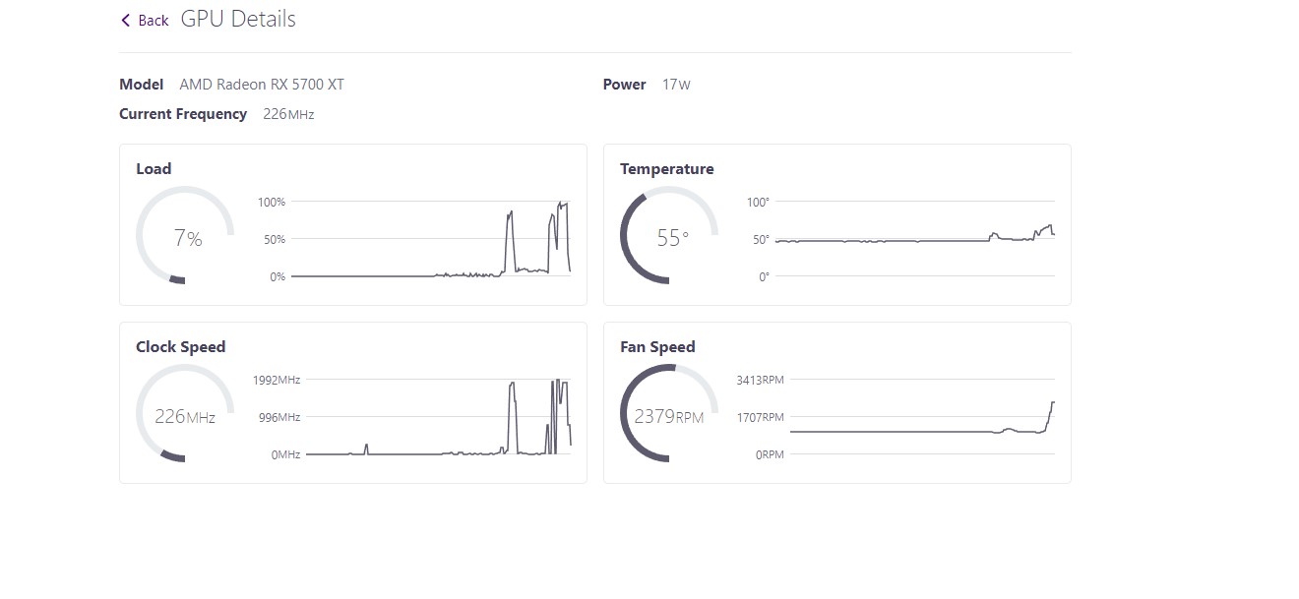The height and width of the screenshot is (599, 1299).
Task: Go back using the Back link
Action: tap(145, 21)
